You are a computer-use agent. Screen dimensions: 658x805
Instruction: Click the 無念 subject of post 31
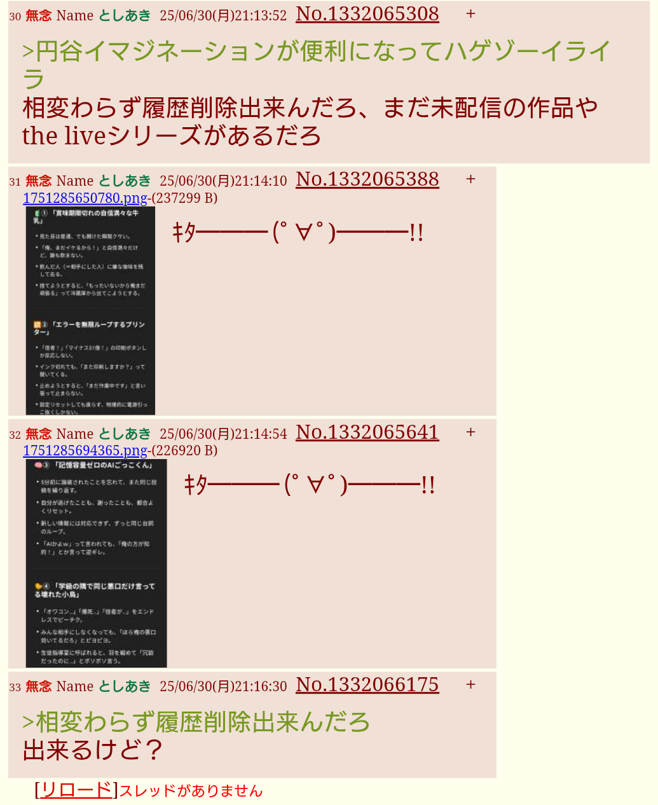[x=39, y=181]
